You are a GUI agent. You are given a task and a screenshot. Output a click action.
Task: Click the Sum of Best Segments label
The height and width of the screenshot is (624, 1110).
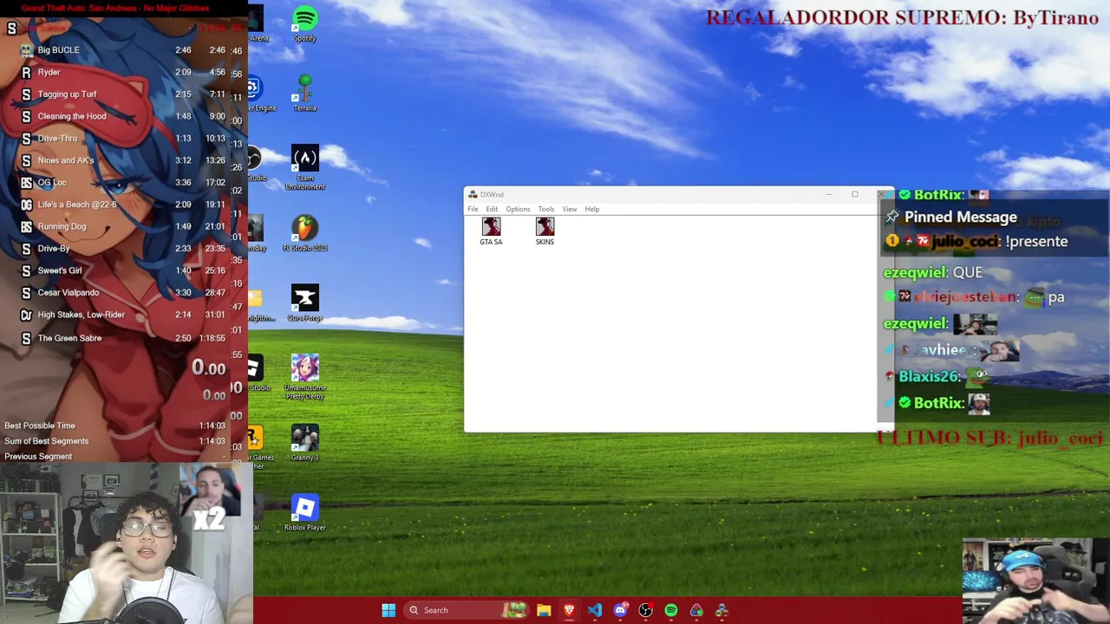tap(47, 441)
